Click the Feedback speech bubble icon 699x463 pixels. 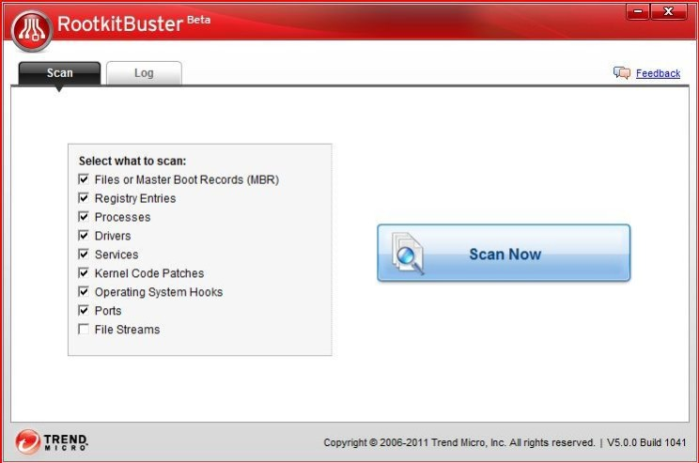pyautogui.click(x=622, y=72)
